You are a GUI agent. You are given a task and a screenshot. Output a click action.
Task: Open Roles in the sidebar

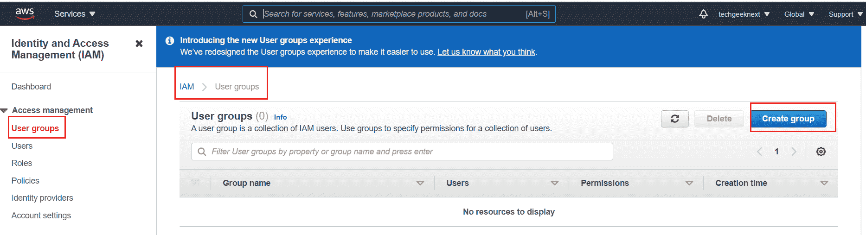22,163
